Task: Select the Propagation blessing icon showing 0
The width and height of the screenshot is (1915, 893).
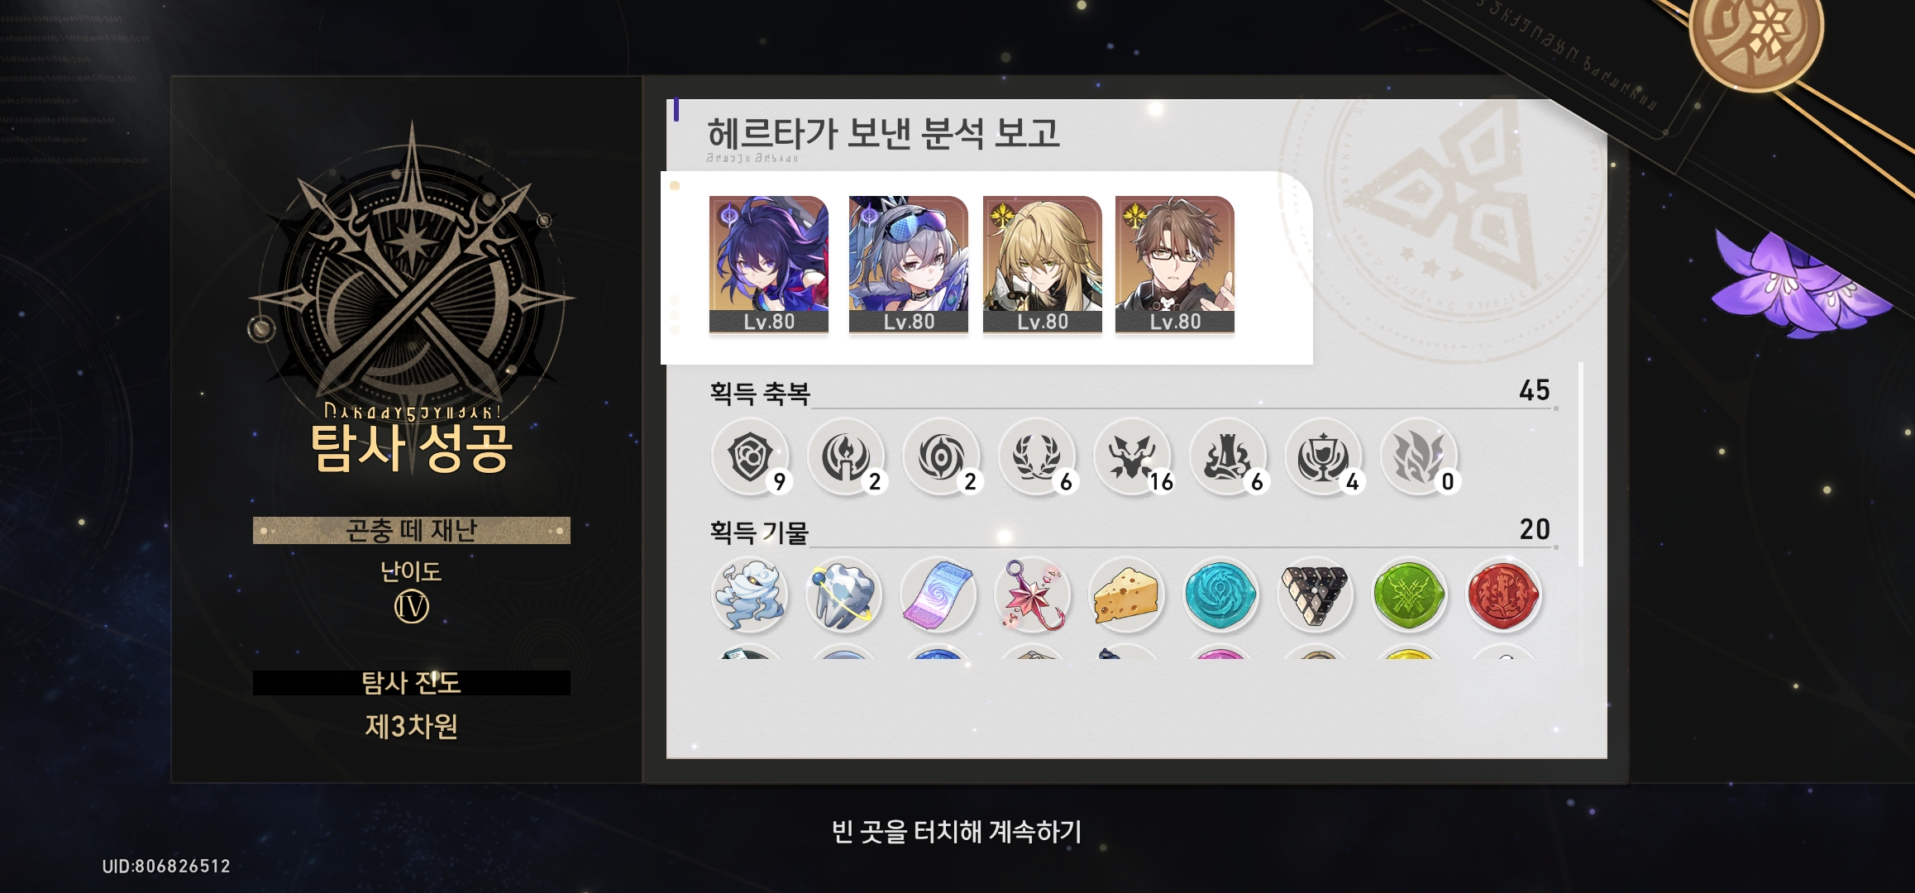Action: [1419, 456]
